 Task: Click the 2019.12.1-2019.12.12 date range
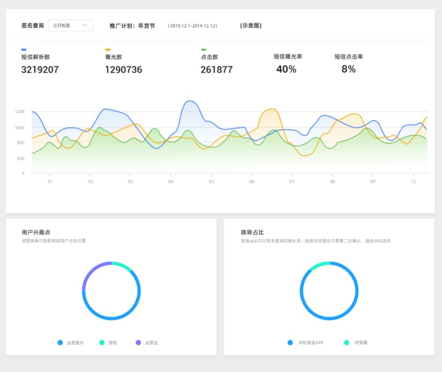tap(193, 26)
